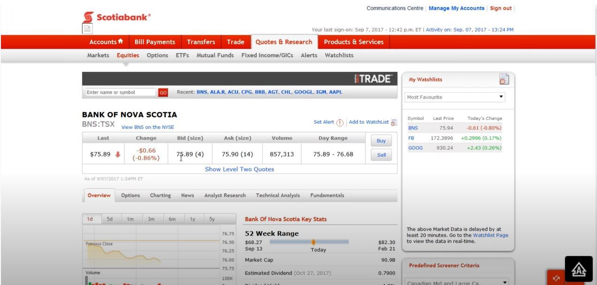Open Communications Centre link

coord(395,8)
